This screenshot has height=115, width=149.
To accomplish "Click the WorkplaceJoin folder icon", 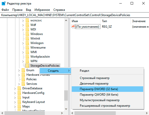I will [27, 57].
